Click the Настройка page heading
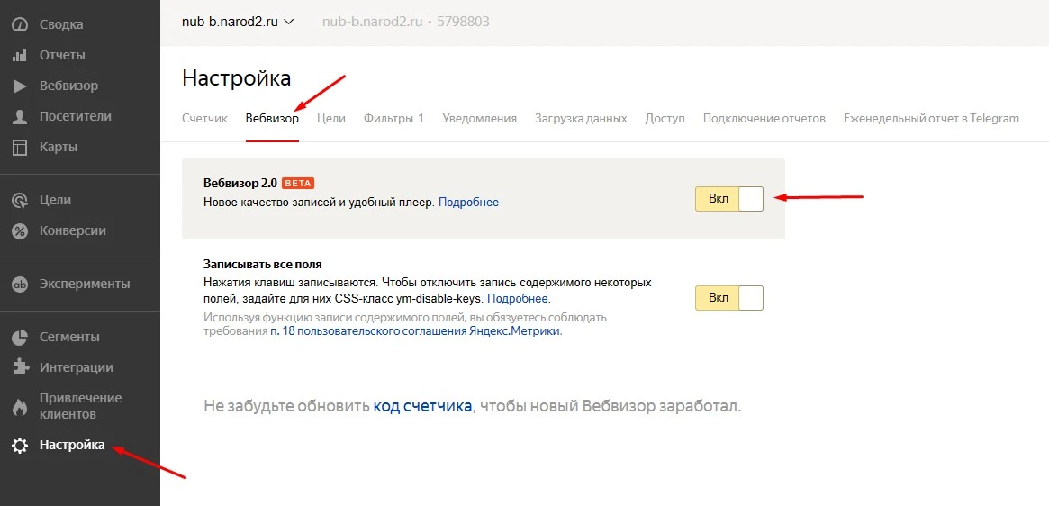Viewport: 1049px width, 506px height. 236,78
